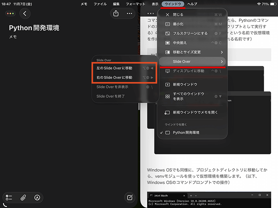Open the ウインドウ menu
The image size is (278, 208).
(173, 4)
